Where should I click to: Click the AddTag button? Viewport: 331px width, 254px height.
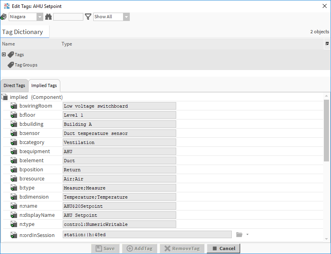pos(140,248)
